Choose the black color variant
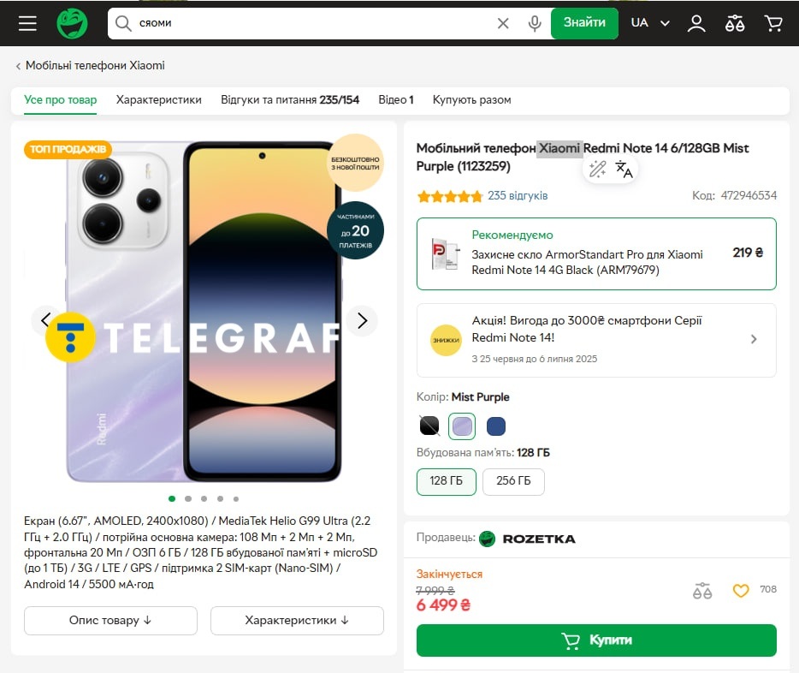The width and height of the screenshot is (799, 673). [429, 426]
